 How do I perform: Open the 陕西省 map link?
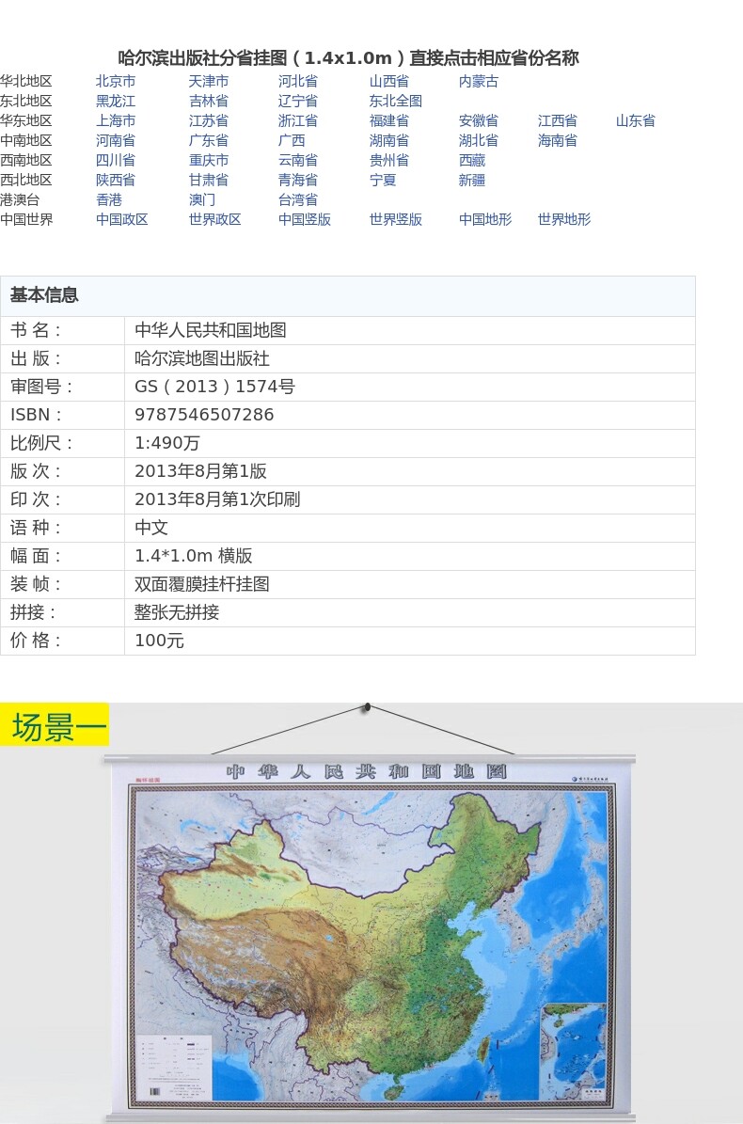point(116,180)
